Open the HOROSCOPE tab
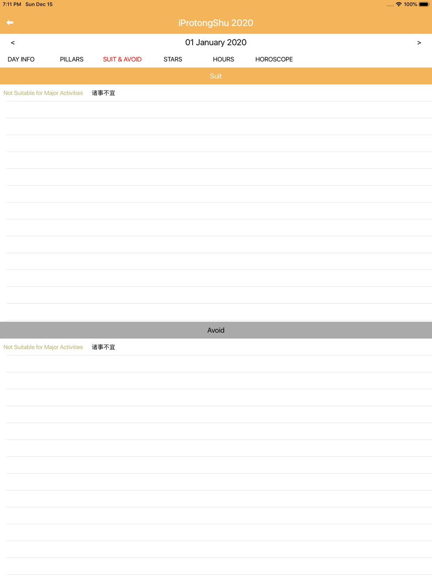432x576 pixels. click(274, 59)
